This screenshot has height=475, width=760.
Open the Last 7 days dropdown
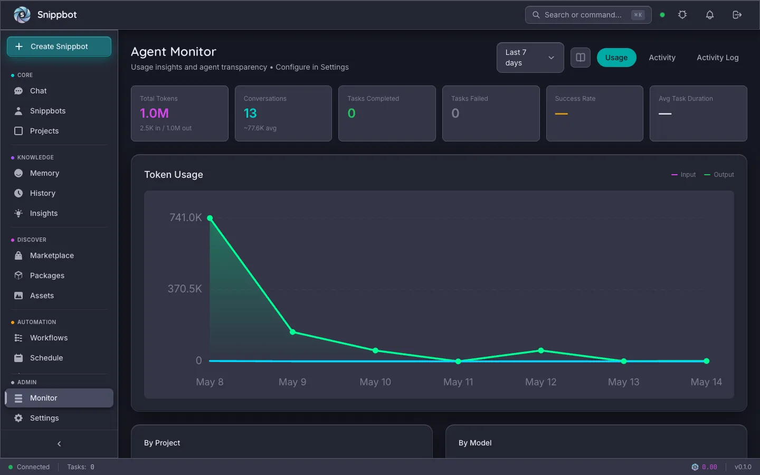point(530,58)
